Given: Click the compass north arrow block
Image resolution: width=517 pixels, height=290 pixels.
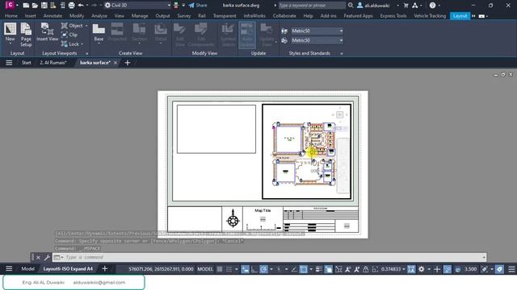Looking at the screenshot, I should (x=233, y=218).
